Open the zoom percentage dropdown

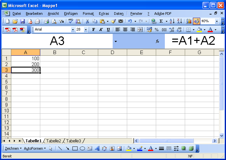coord(217,21)
